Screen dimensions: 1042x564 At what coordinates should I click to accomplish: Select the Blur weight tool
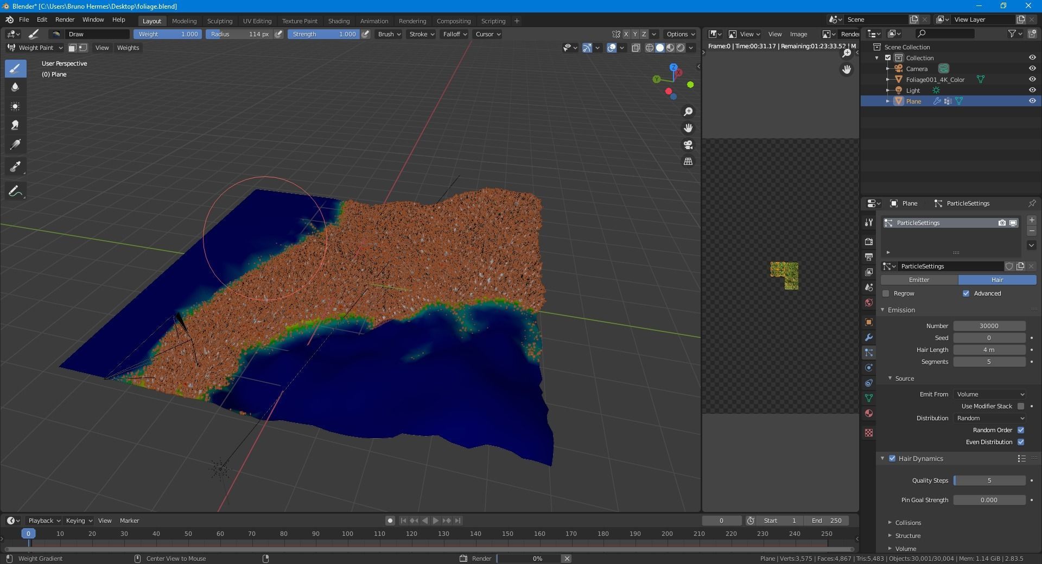pos(15,87)
